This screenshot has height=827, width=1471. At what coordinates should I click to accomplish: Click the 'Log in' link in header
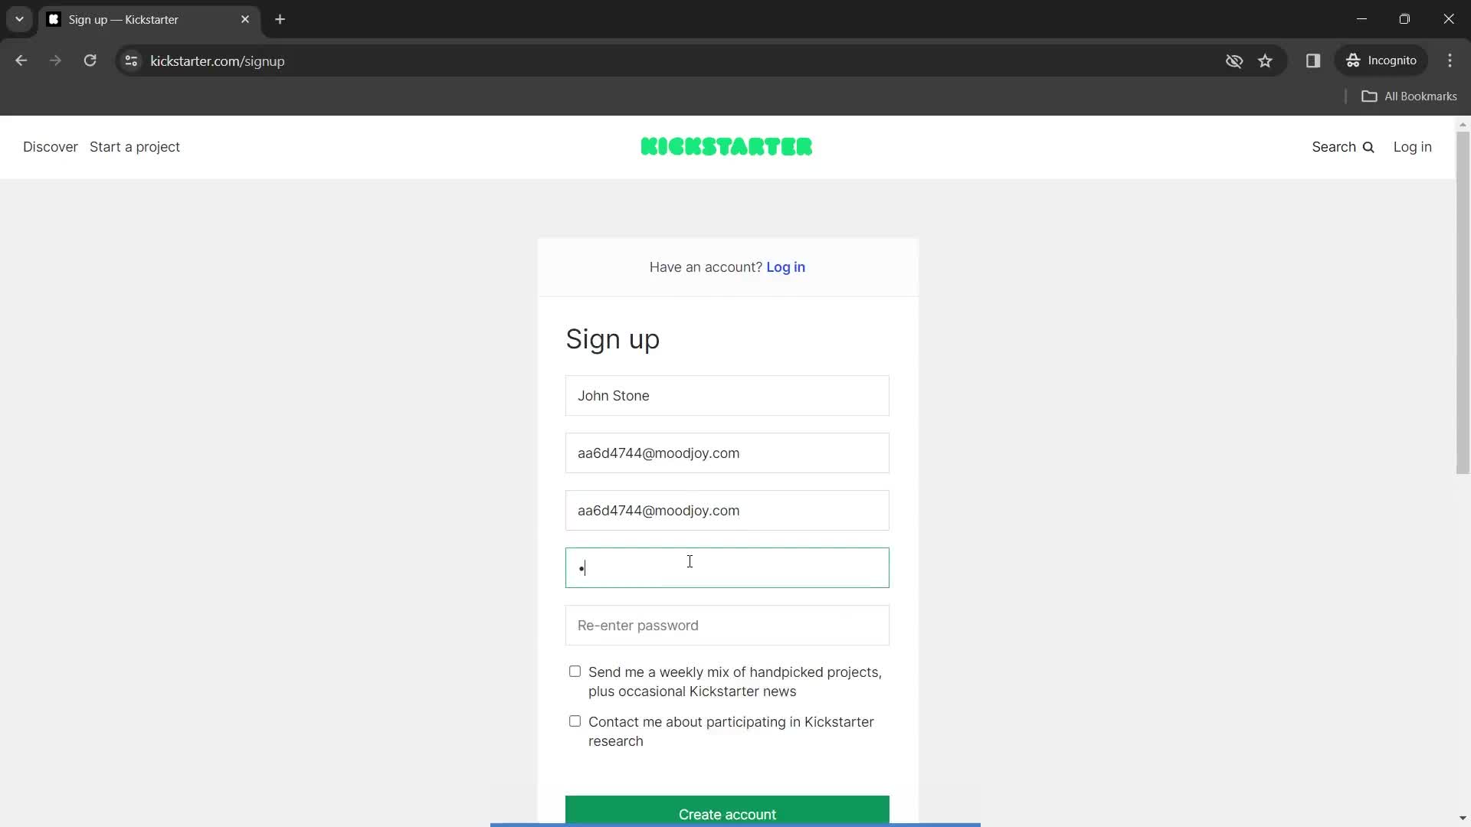(x=1413, y=146)
